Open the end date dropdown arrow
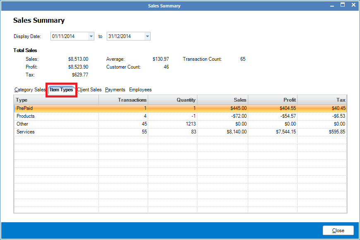Image resolution: width=360 pixels, height=240 pixels. 147,36
